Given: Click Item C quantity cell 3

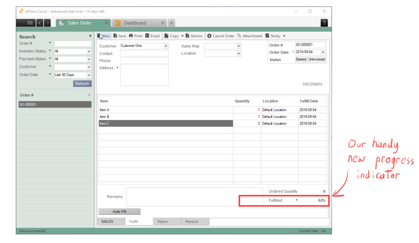Looking at the screenshot, I should point(247,123).
